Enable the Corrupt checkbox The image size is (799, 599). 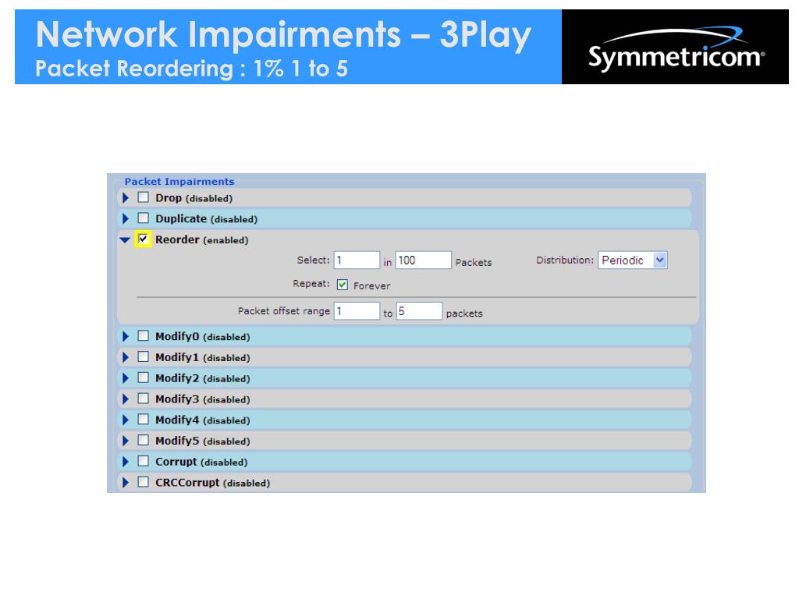(144, 461)
